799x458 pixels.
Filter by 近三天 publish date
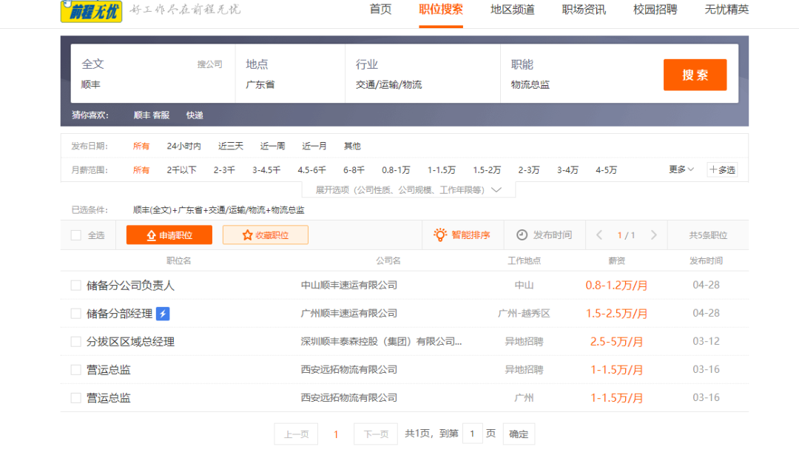click(x=230, y=147)
